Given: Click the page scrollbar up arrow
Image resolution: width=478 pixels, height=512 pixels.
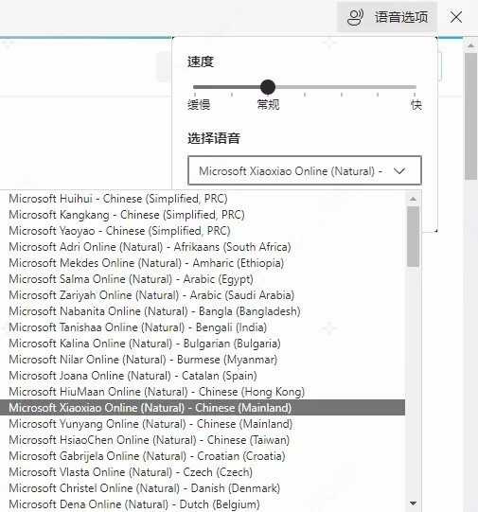Looking at the screenshot, I should [x=470, y=45].
